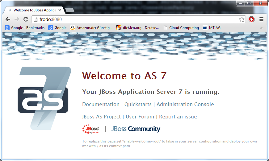
Task: Minimize the Chrome window
Action: [241, 3]
